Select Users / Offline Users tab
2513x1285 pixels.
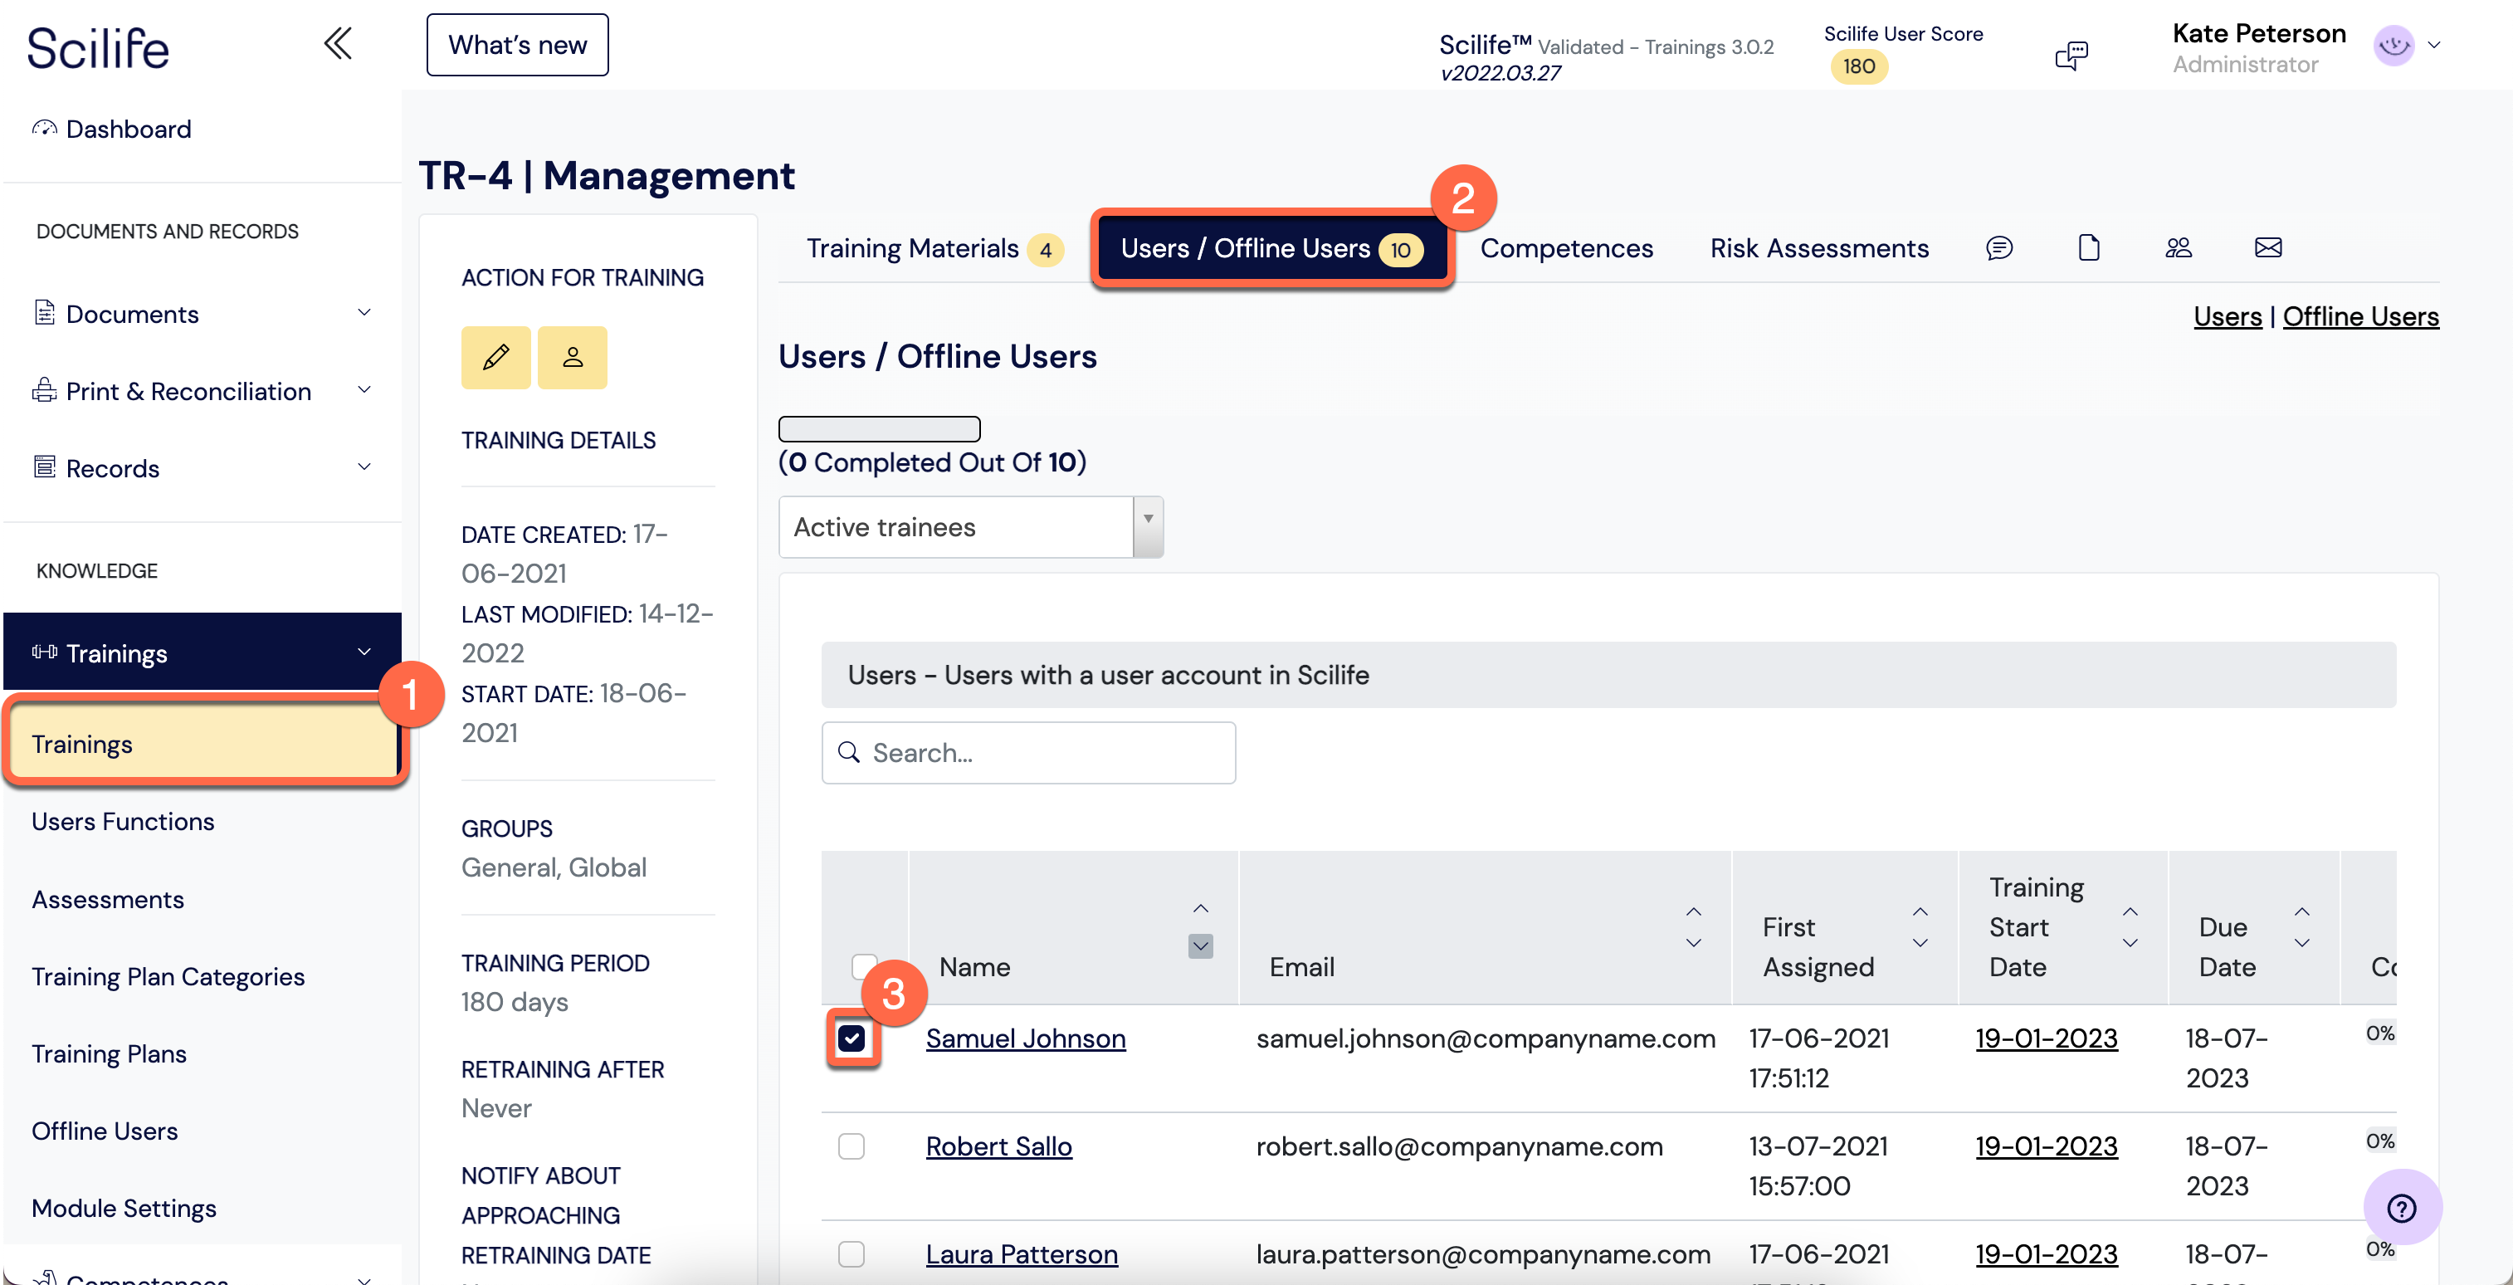(1272, 248)
